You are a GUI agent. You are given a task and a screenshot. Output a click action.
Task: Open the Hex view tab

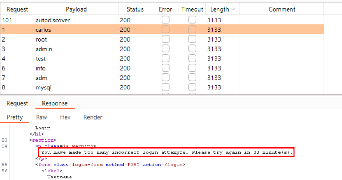65,117
